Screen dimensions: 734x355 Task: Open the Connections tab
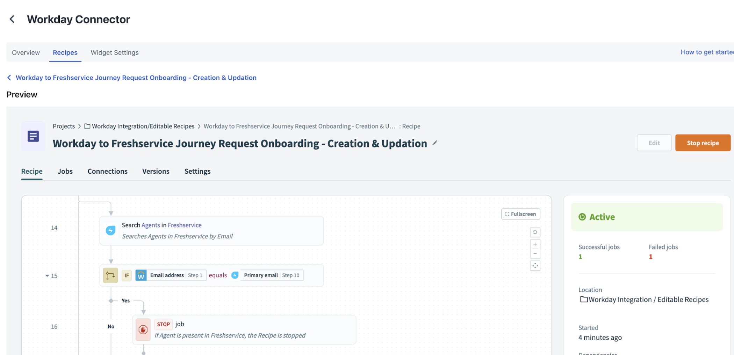click(x=107, y=171)
